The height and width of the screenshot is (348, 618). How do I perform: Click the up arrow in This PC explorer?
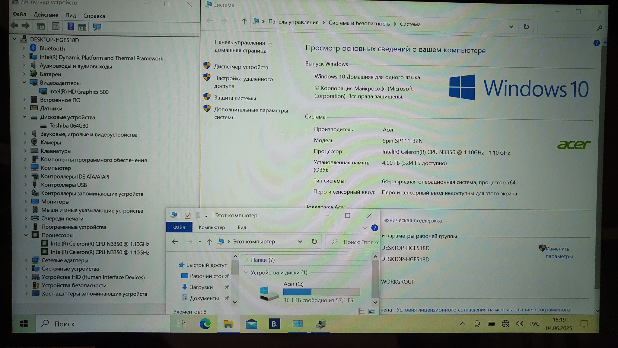coord(209,242)
